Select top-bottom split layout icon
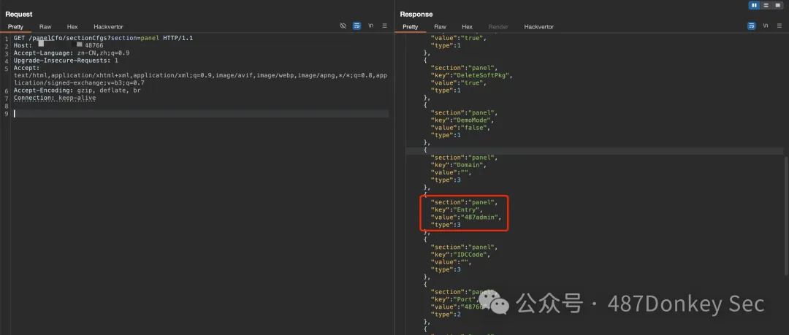789x335 pixels. pos(766,5)
